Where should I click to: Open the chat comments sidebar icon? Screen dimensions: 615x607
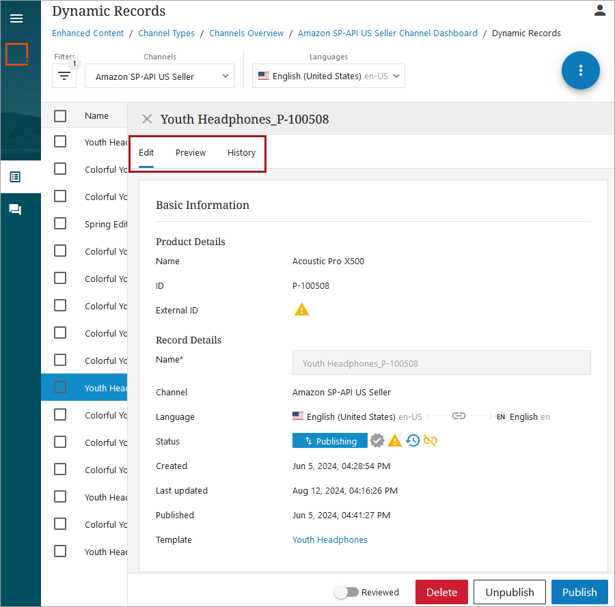15,210
